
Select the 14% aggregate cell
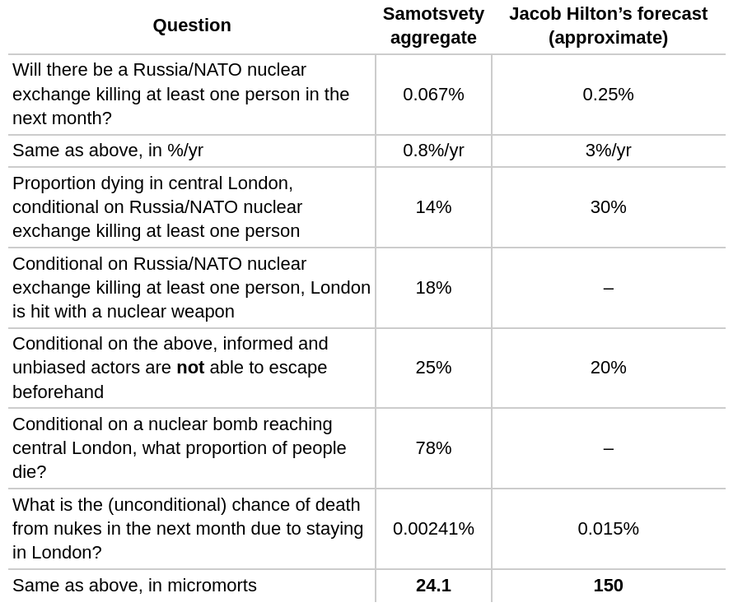pyautogui.click(x=433, y=207)
